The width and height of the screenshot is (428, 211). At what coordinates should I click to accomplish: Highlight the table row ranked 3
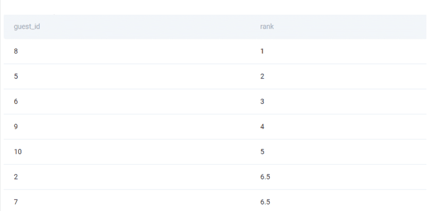[136, 102]
